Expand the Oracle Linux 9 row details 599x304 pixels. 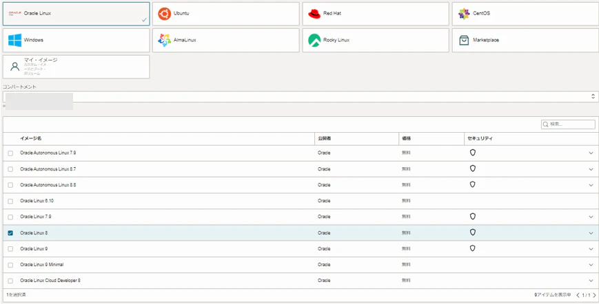click(591, 249)
